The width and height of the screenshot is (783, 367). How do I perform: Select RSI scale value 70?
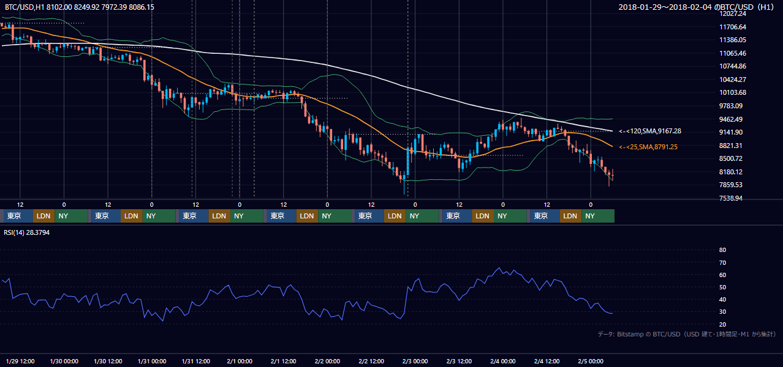click(x=722, y=262)
